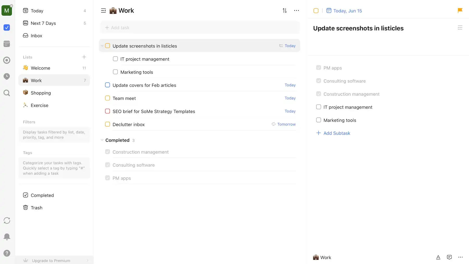Open Today smart list

tap(54, 11)
